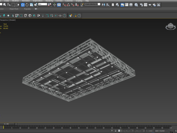Click the ViewCube navigation widget
This screenshot has width=177, height=133.
(x=170, y=26)
